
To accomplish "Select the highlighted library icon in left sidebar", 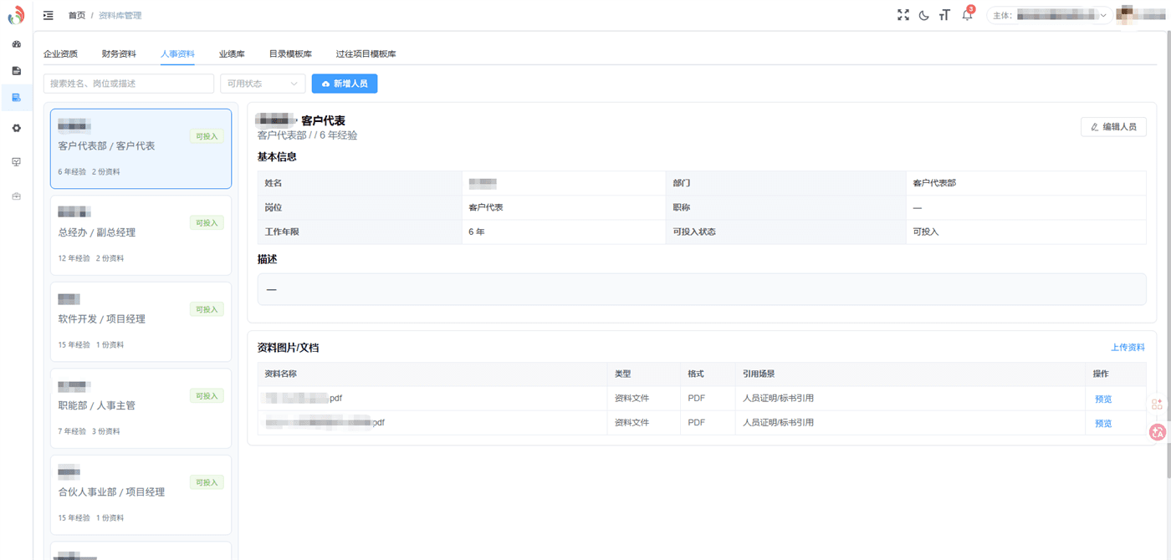I will point(16,98).
